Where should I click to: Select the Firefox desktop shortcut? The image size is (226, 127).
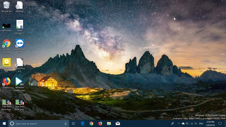[x=6, y=83]
